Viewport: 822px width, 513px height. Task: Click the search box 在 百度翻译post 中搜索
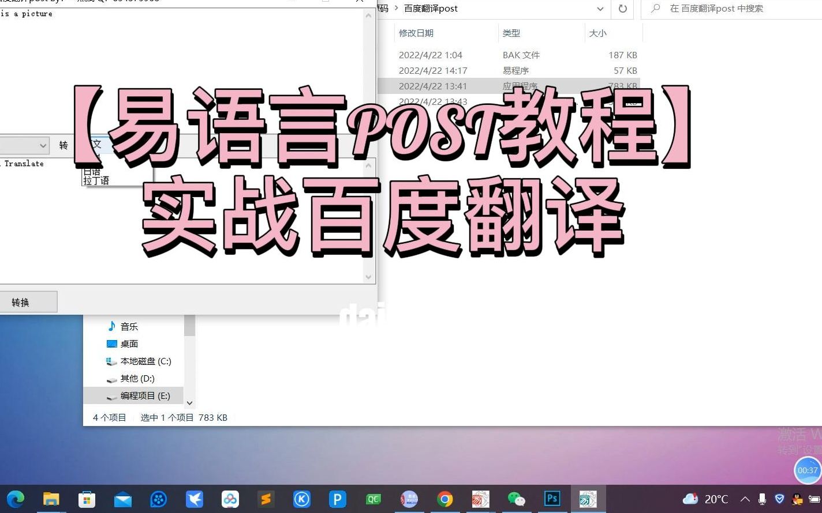(x=731, y=9)
